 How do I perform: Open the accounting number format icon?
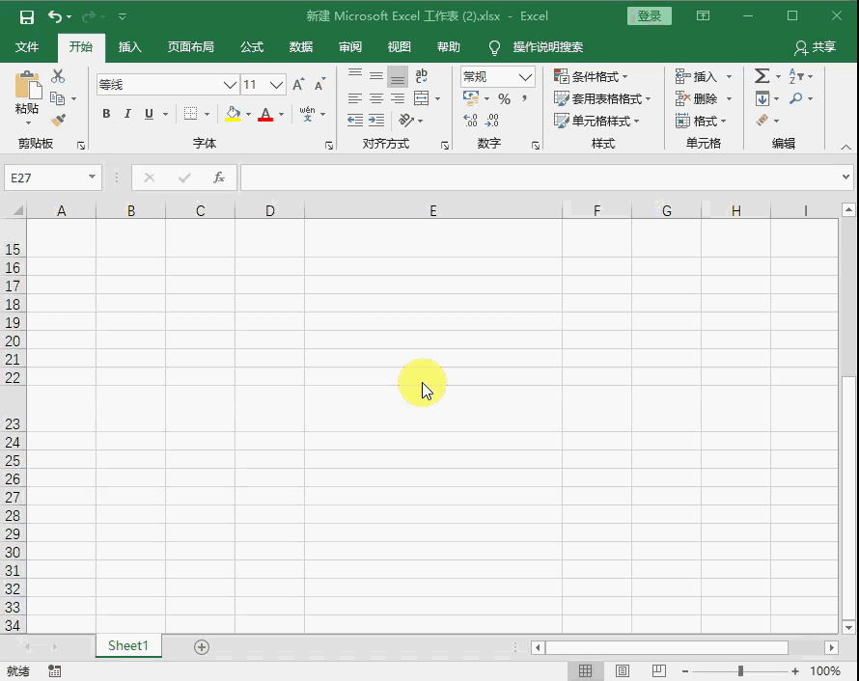pos(471,98)
